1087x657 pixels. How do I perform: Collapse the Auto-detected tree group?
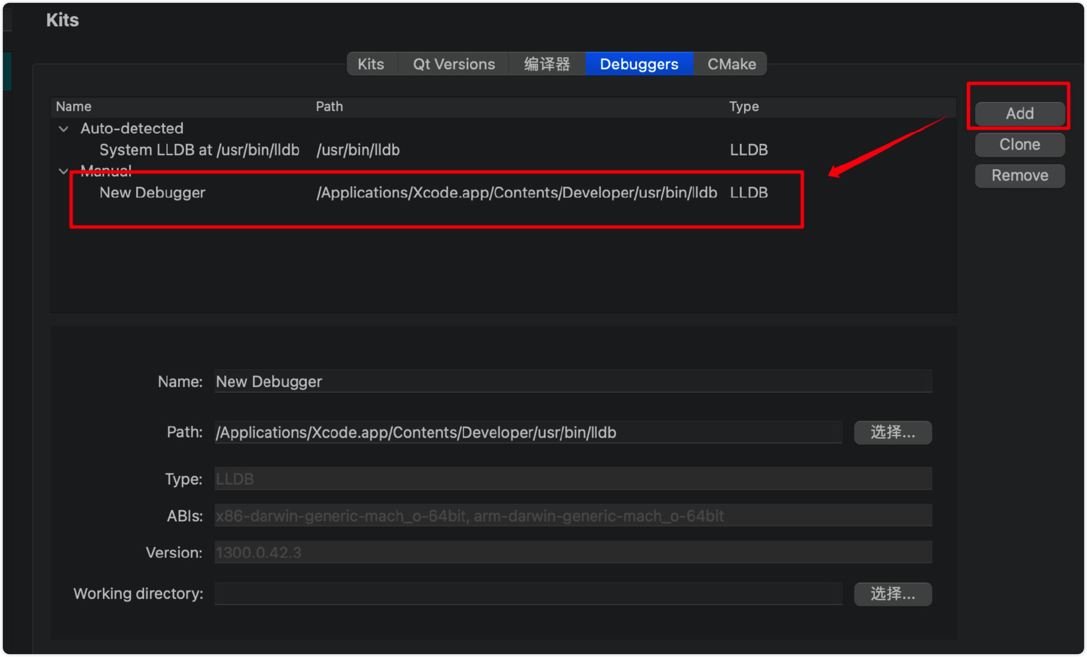[x=63, y=129]
